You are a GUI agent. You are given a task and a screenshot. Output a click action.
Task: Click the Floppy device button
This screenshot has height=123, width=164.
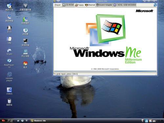79,5
